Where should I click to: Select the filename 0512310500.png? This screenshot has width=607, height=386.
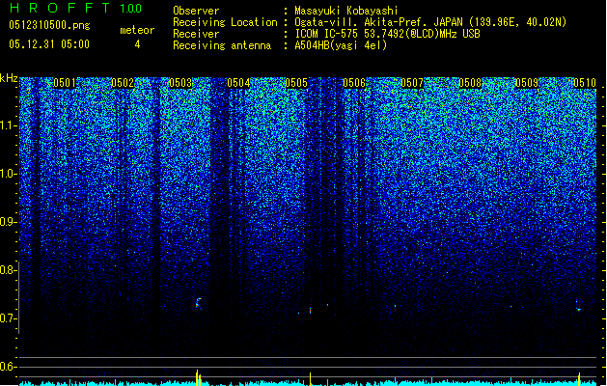pyautogui.click(x=49, y=25)
